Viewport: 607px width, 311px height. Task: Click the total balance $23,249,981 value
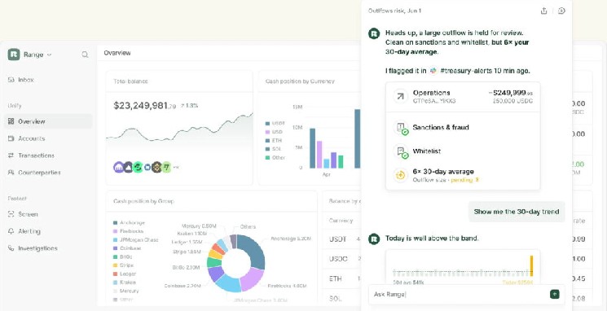pos(145,105)
